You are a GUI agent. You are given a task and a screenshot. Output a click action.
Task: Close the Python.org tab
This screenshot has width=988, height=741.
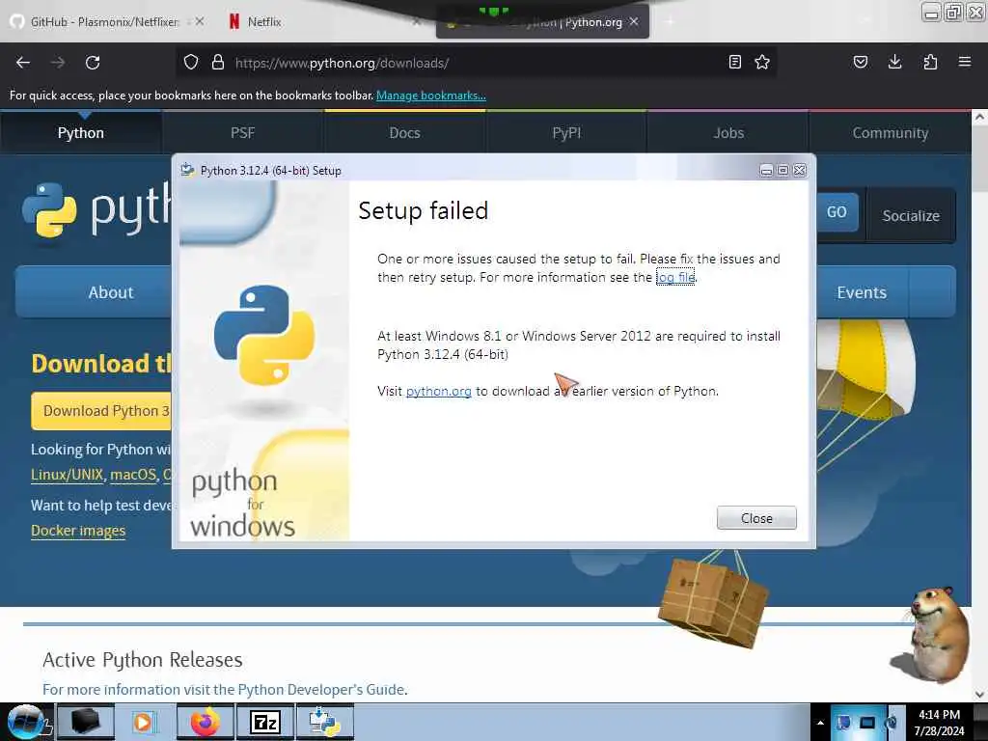click(634, 21)
